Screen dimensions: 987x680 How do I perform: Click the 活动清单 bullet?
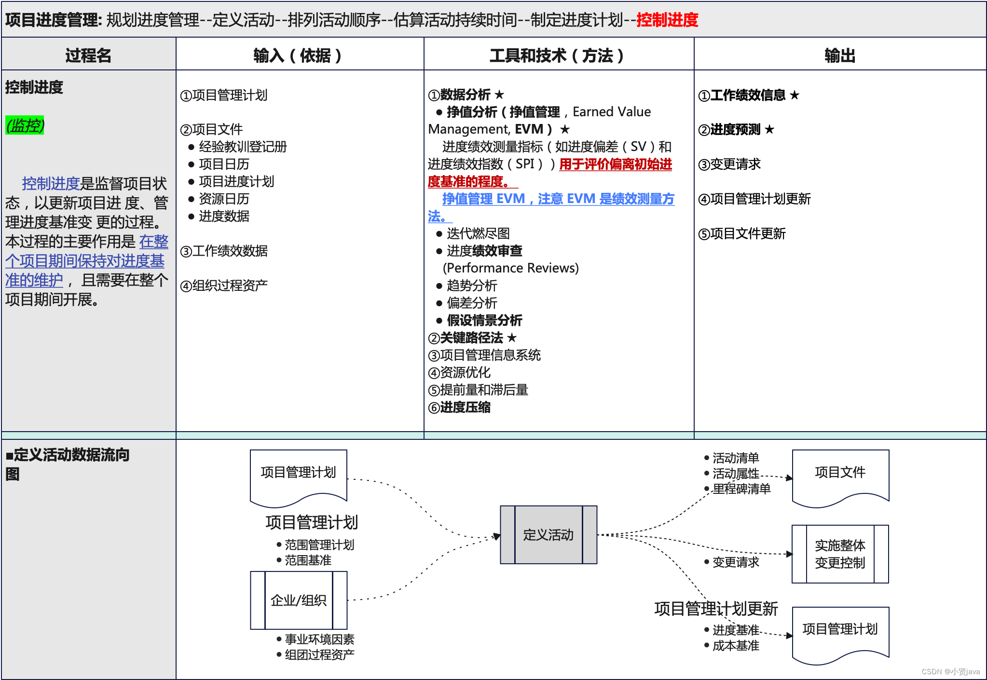tap(732, 458)
